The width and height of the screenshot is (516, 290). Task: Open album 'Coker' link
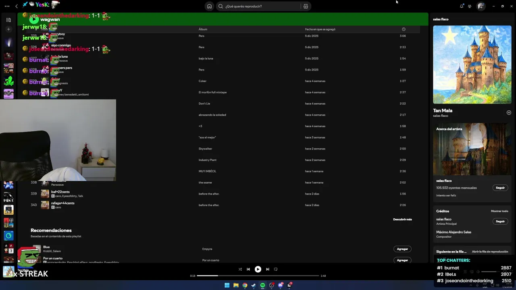pyautogui.click(x=202, y=81)
